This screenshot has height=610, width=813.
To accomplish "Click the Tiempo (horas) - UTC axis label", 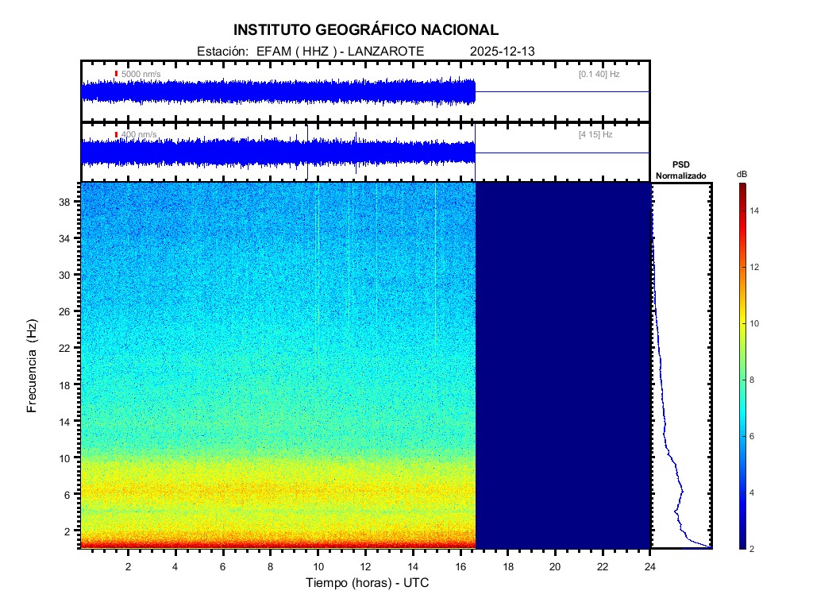I will click(x=368, y=583).
